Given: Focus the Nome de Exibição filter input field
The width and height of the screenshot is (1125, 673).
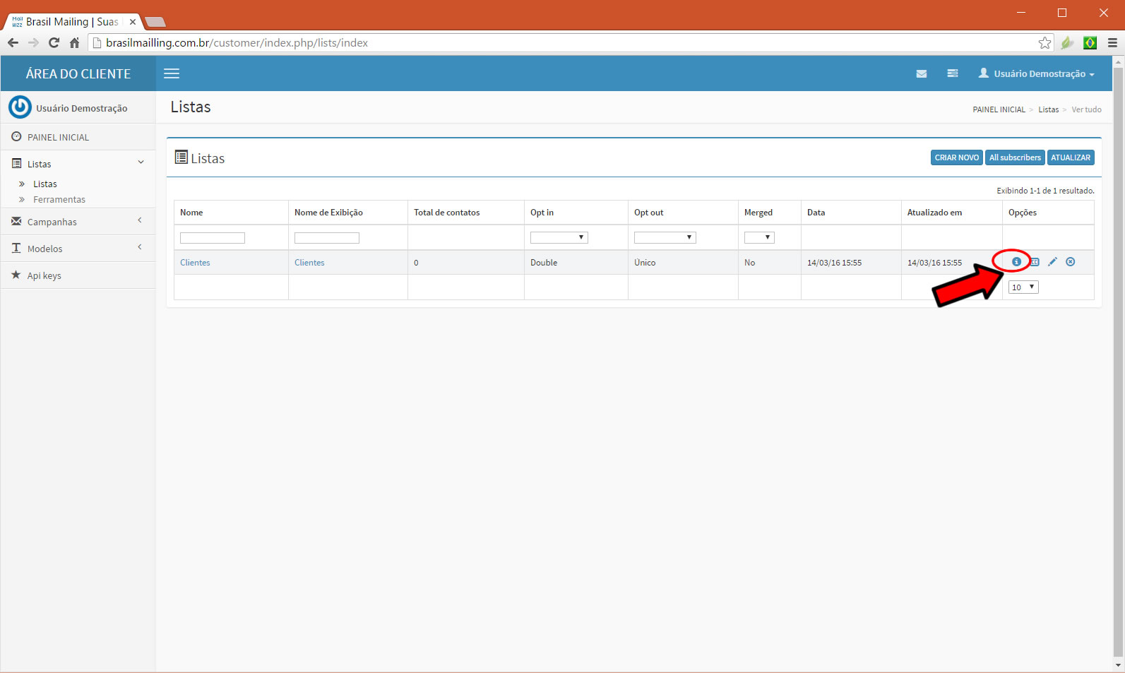Looking at the screenshot, I should (327, 238).
